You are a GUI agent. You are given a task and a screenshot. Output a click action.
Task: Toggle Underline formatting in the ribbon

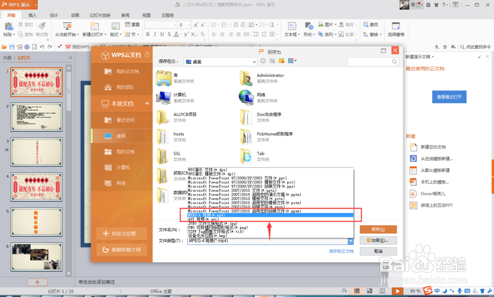coord(162,35)
